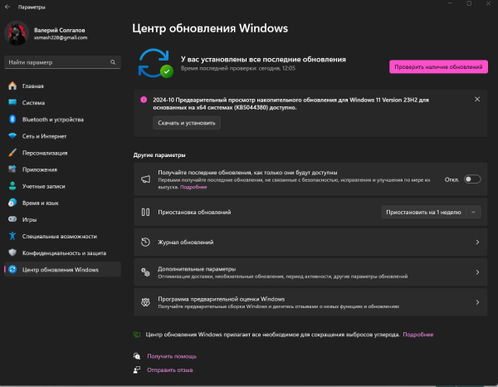This screenshot has height=387, width=498.
Task: Click the Игры gamepad icon
Action: click(x=12, y=219)
